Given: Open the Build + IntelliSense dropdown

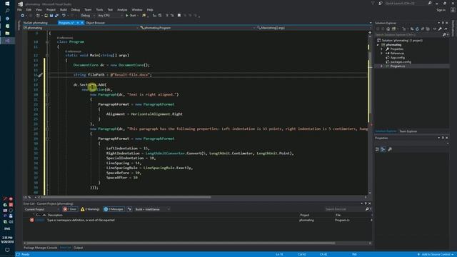Looking at the screenshot, I should coord(152,209).
